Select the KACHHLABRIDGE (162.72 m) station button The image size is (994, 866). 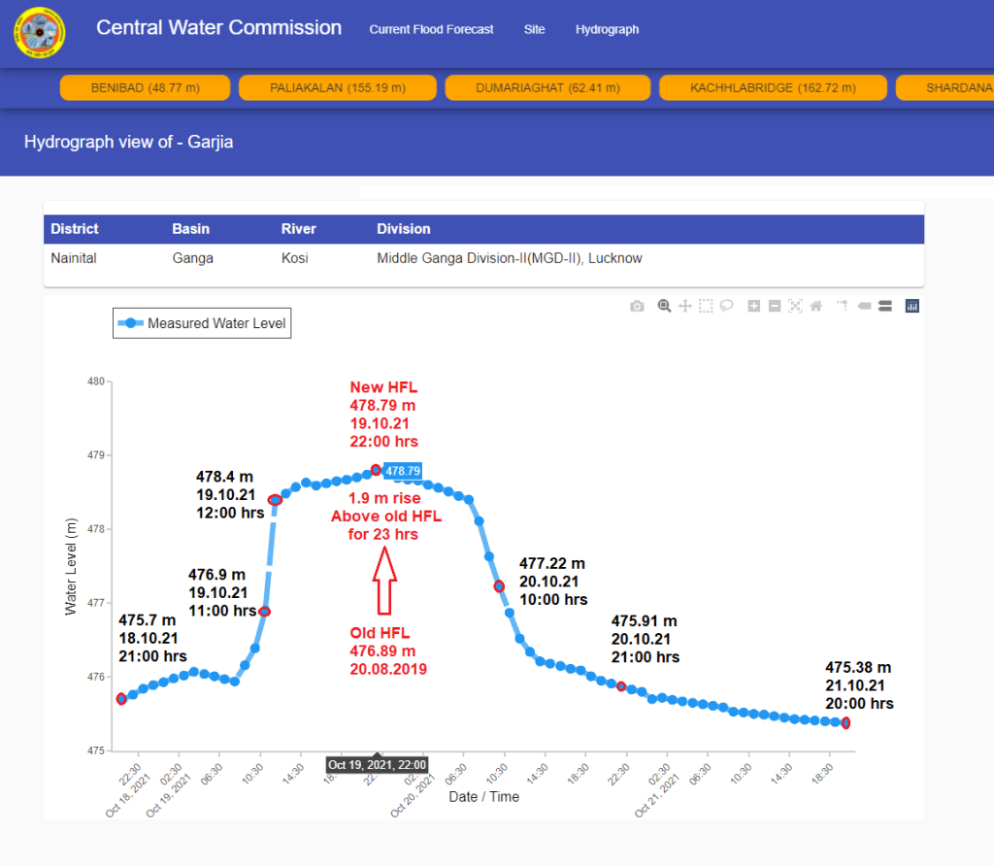pos(773,88)
